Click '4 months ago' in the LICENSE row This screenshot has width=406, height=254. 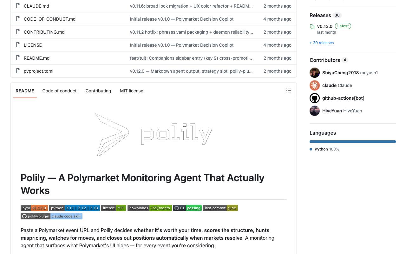(x=277, y=45)
